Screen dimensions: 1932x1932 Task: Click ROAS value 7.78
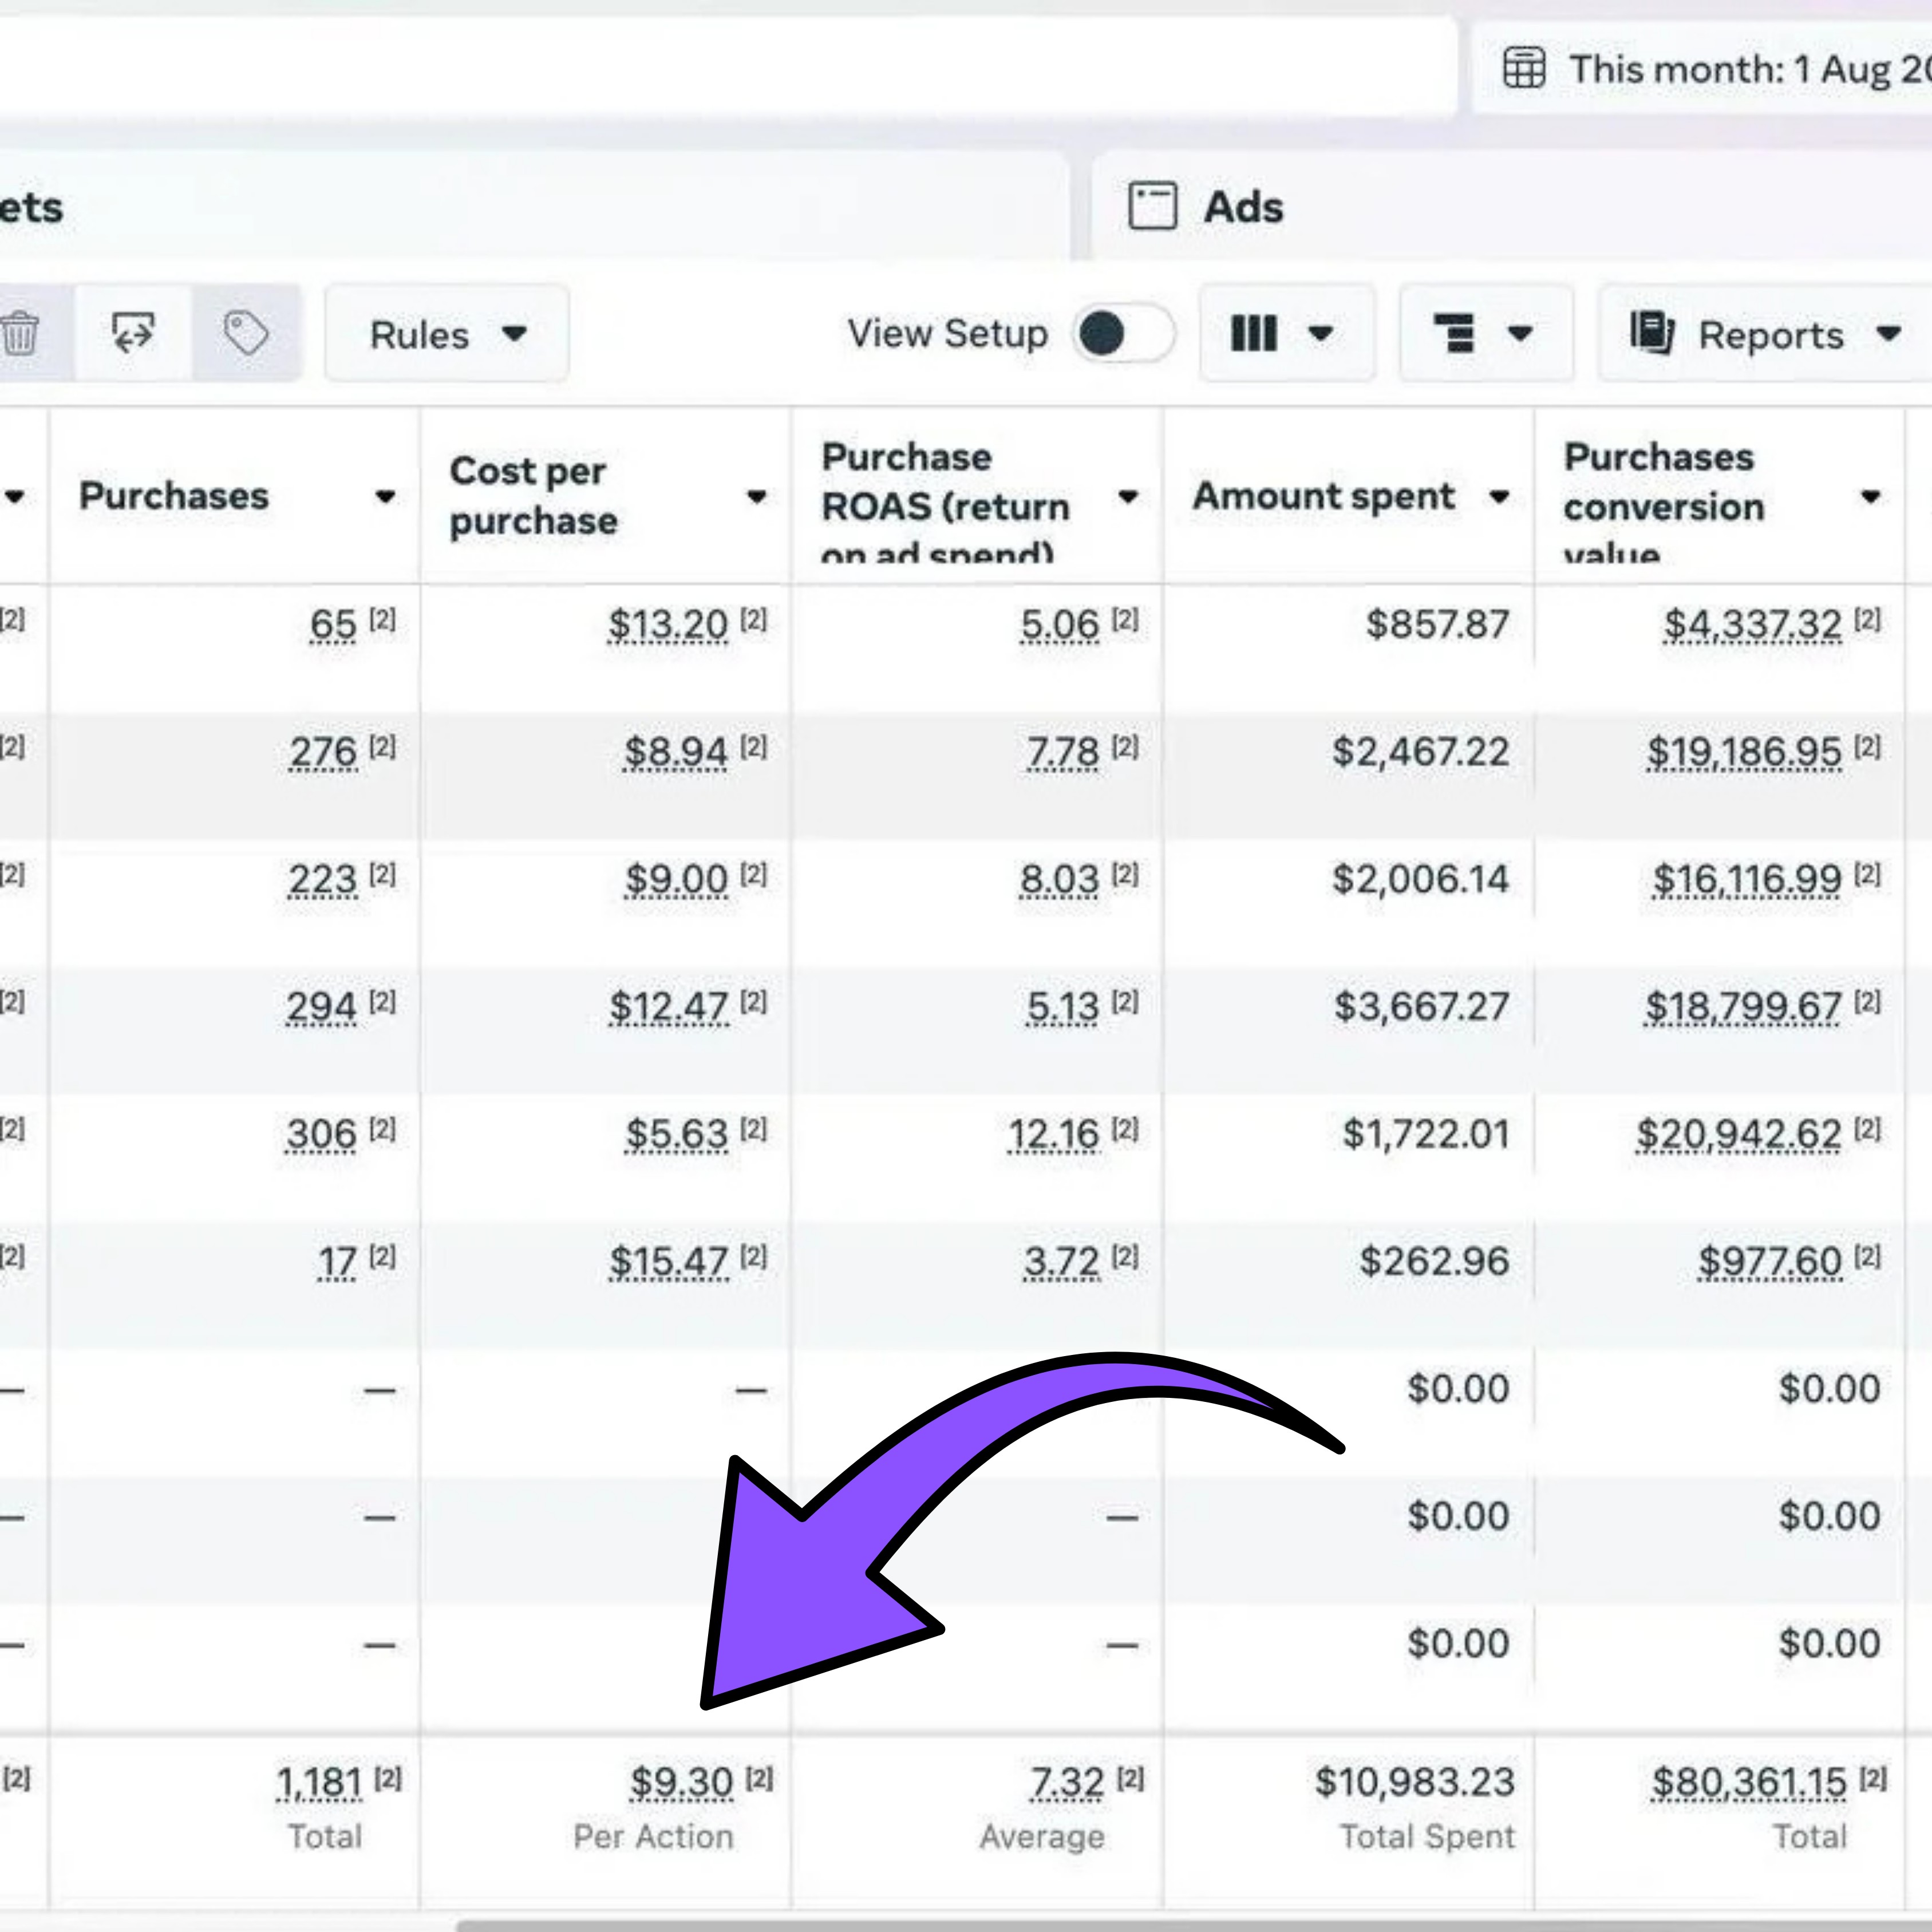coord(1063,752)
